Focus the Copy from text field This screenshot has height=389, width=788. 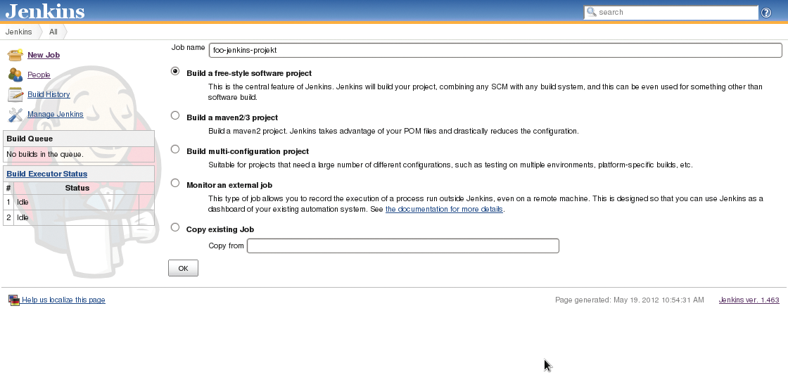(x=403, y=245)
